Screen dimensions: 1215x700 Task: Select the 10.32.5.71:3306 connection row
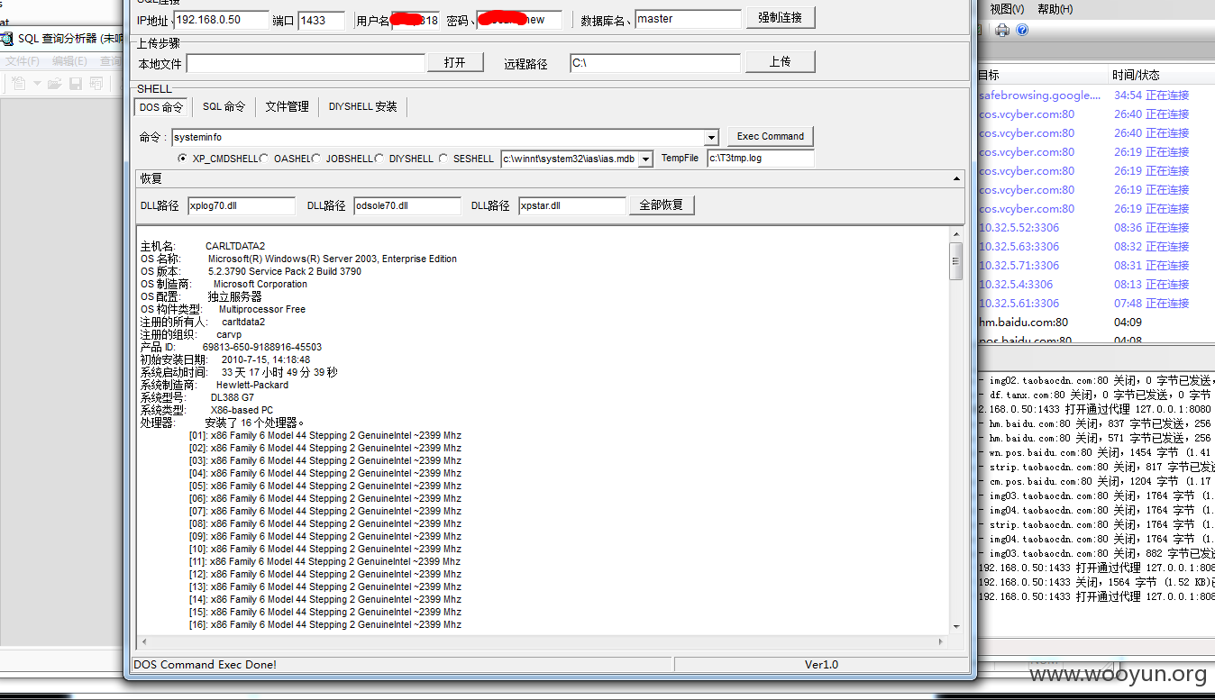(x=1096, y=265)
